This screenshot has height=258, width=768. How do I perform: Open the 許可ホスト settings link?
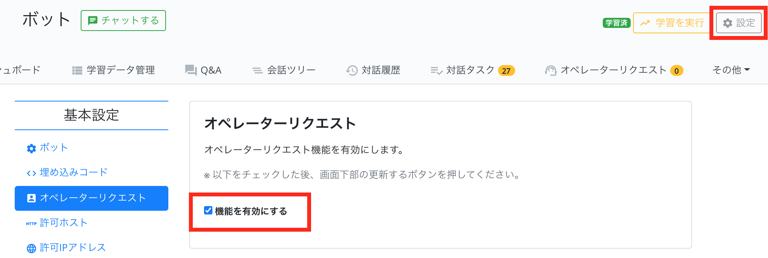click(64, 223)
